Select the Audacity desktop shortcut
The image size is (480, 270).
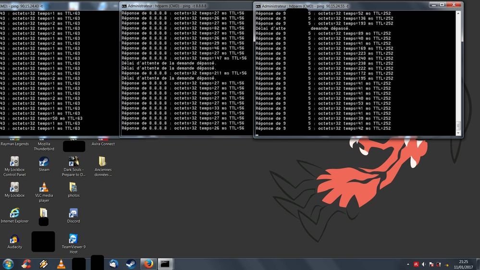click(x=15, y=241)
